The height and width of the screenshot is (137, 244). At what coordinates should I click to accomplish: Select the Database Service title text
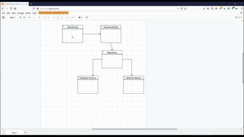(88, 78)
